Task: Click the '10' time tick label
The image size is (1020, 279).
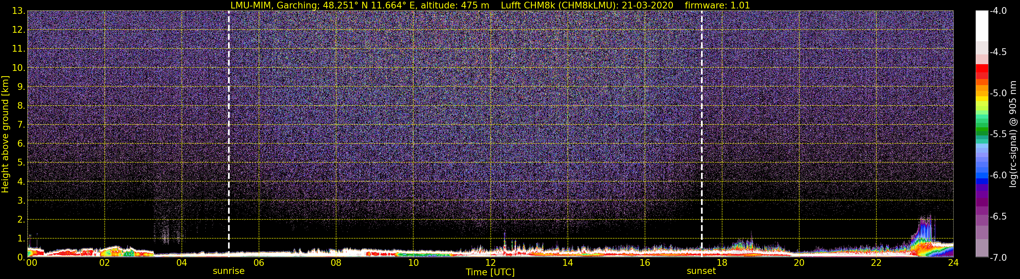Action: [x=413, y=263]
